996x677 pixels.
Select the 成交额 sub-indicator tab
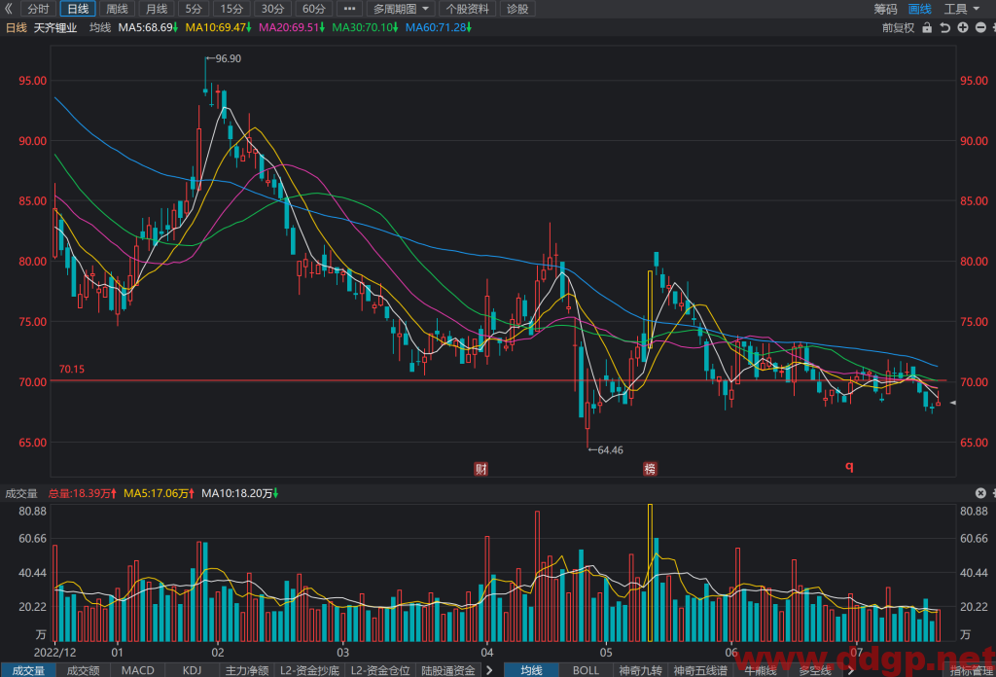tap(84, 670)
